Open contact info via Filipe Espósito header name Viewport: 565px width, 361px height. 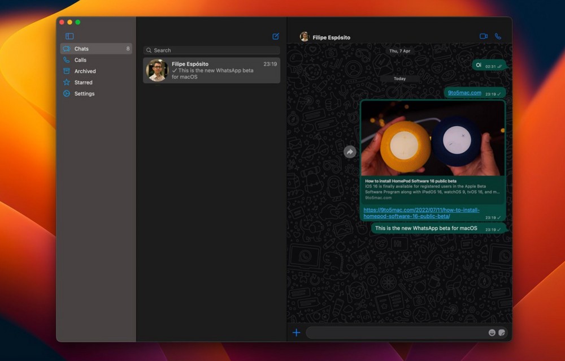pos(331,37)
